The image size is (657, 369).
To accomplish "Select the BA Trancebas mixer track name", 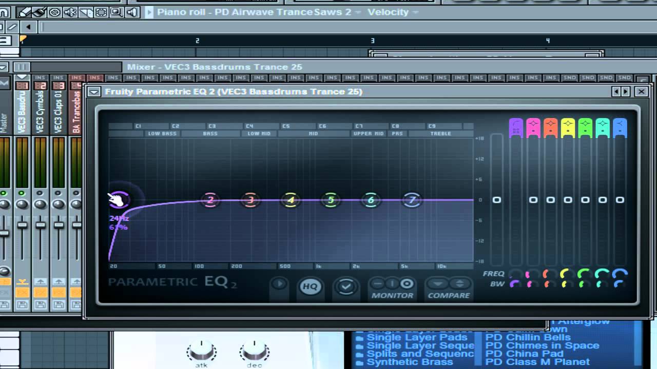I will point(76,113).
